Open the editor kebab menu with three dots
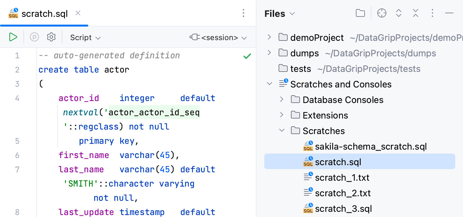Viewport: 463px width, 217px height. point(244,13)
